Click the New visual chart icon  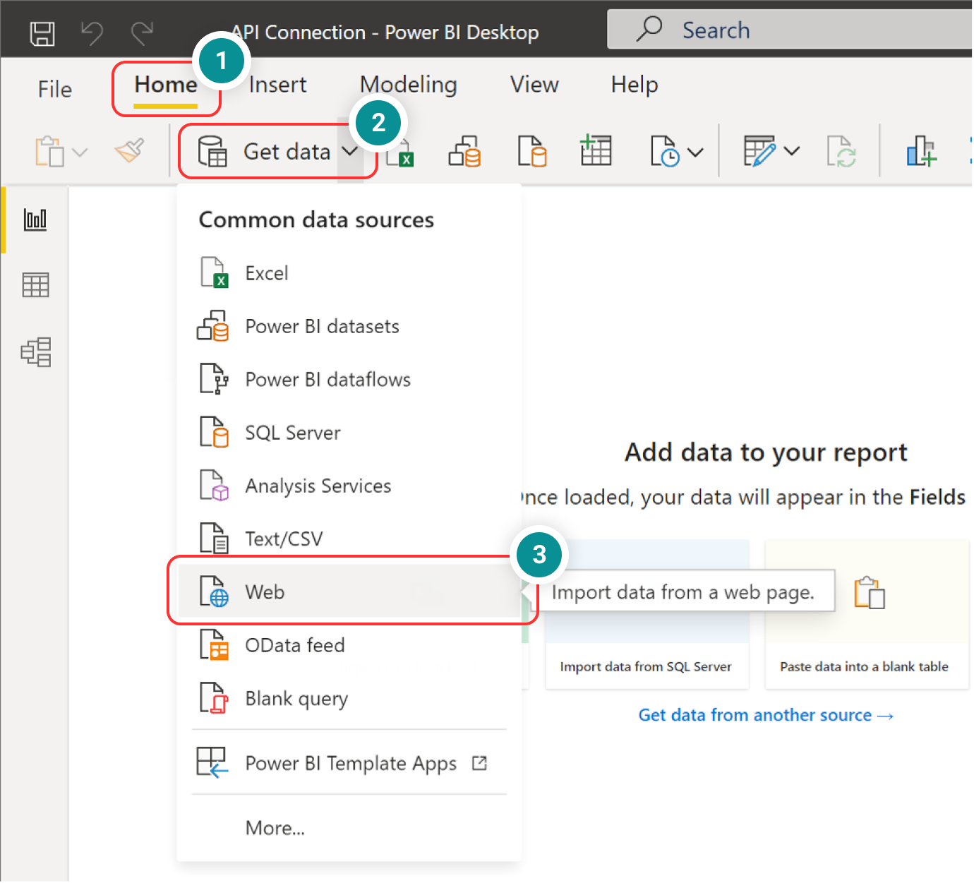[x=921, y=150]
